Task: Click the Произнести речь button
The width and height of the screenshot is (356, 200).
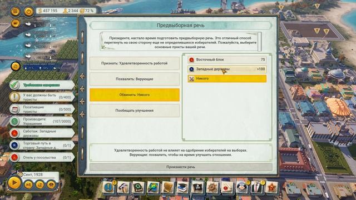Action: tap(181, 167)
